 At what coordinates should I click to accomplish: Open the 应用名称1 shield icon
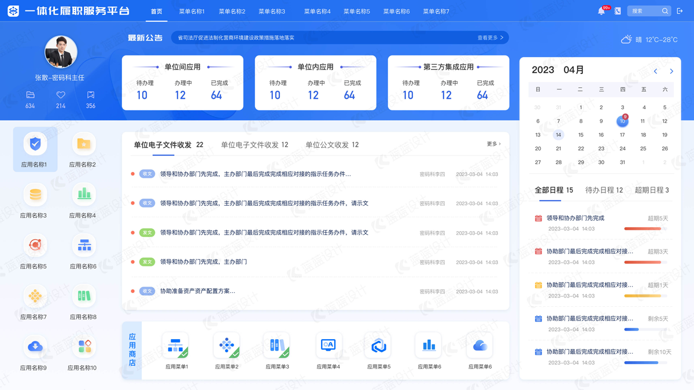[x=35, y=144]
